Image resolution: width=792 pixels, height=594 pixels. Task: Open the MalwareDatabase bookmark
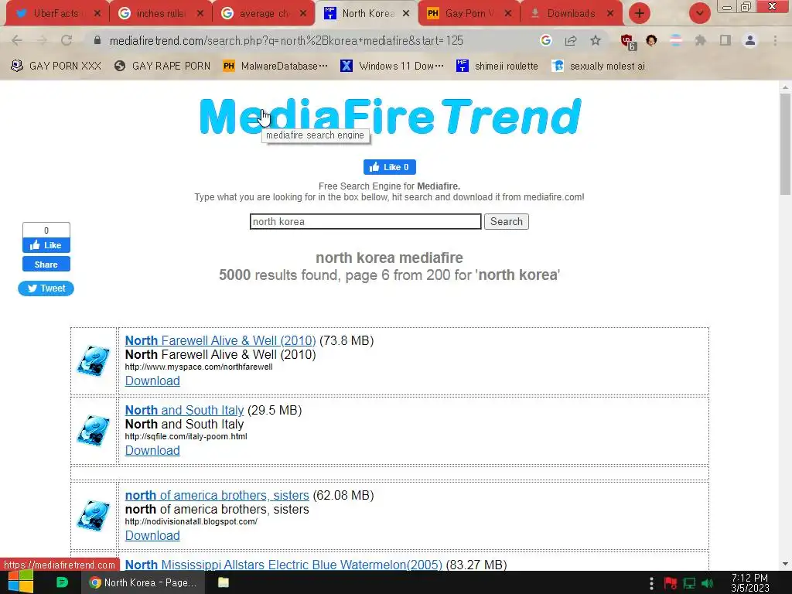pos(275,66)
